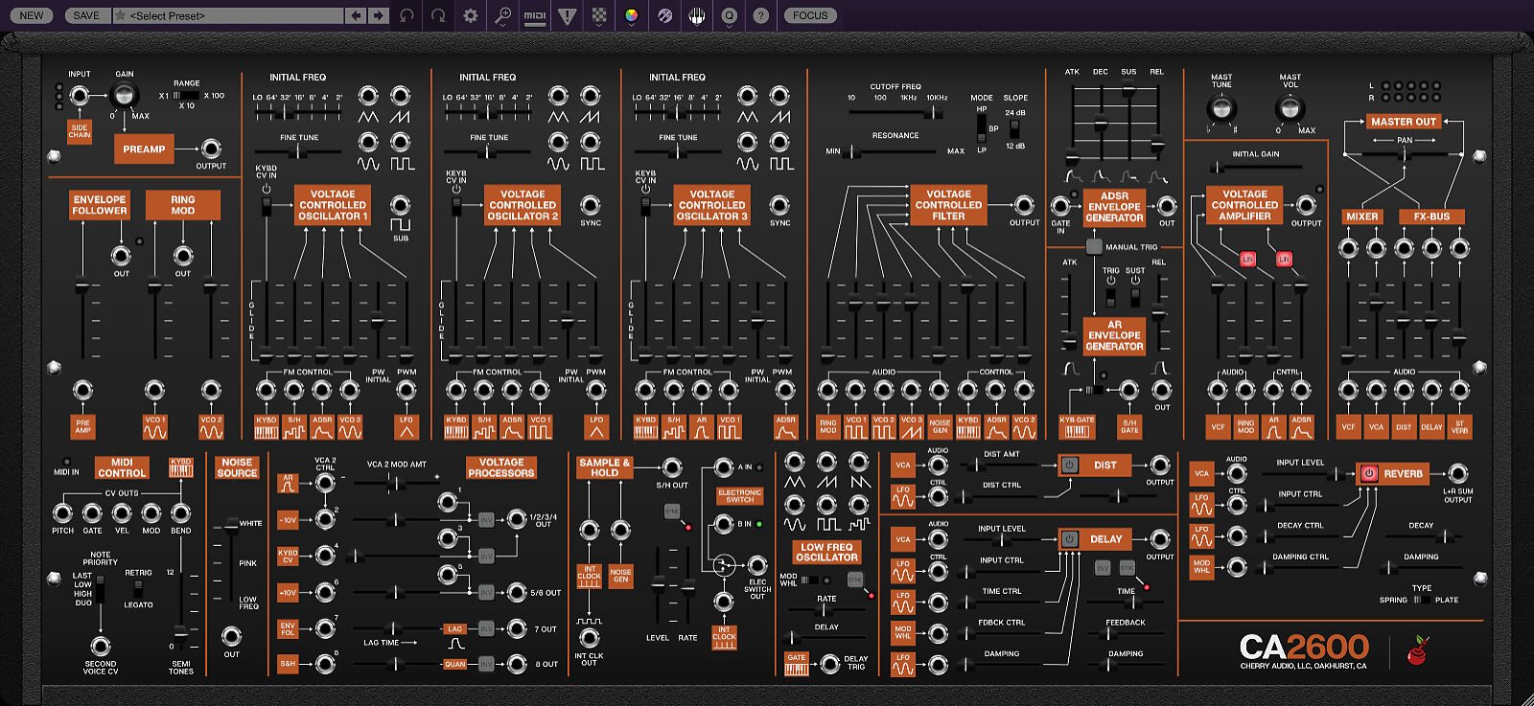Toggle the on-screen piano keyboard icon
Screen dimensions: 1534x706
pos(697,15)
